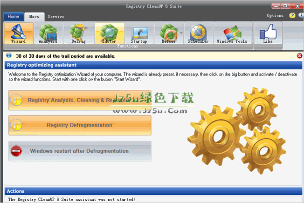Open the registry Analysis tool
This screenshot has width=304, height=203.
(48, 33)
